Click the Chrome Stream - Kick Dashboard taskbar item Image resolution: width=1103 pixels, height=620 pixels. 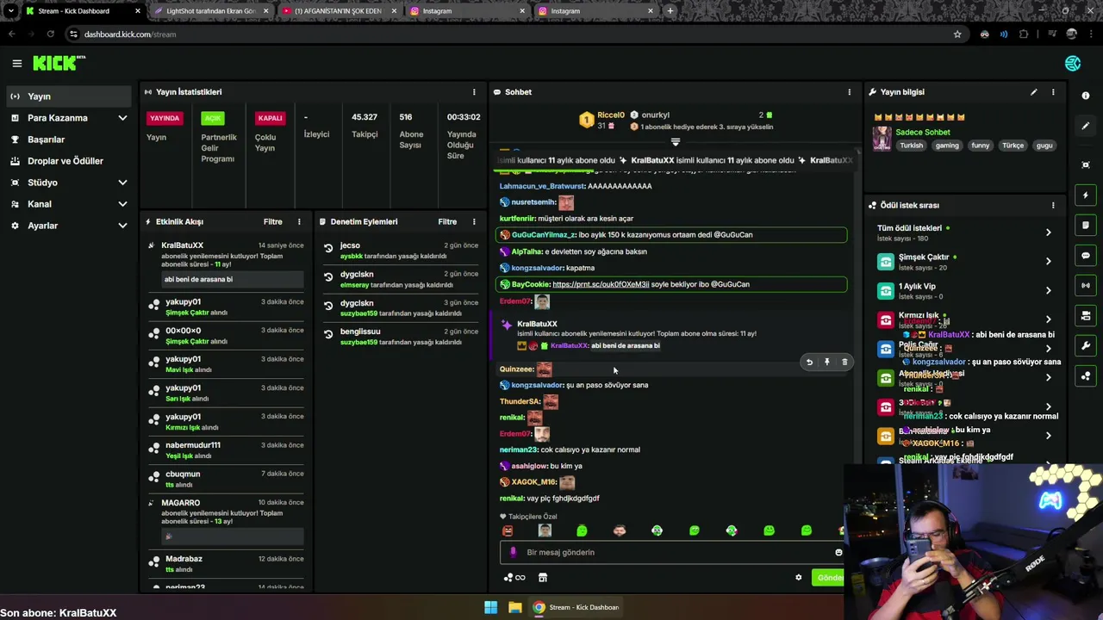(576, 607)
